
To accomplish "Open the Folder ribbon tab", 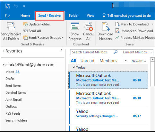I will click(x=74, y=16).
